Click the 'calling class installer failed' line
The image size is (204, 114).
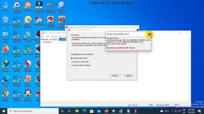pyautogui.click(x=116, y=44)
